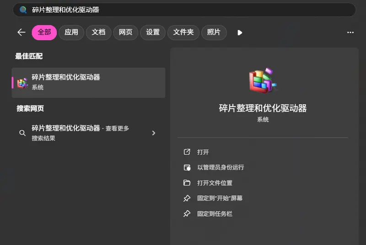Image resolution: width=366 pixels, height=245 pixels.
Task: Click the search magnifier icon in search bar
Action: pos(23,10)
